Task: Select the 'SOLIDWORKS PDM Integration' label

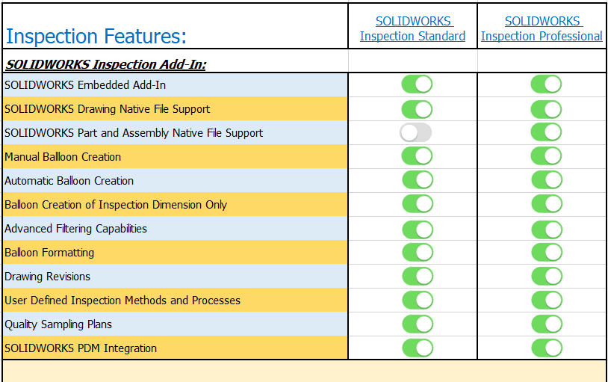Action: pyautogui.click(x=81, y=348)
